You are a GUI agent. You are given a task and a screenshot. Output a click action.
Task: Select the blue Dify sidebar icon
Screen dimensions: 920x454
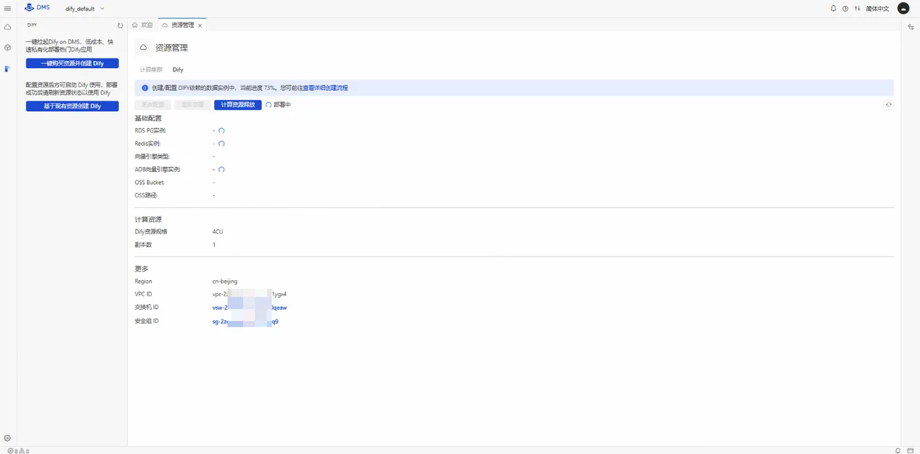coord(7,69)
